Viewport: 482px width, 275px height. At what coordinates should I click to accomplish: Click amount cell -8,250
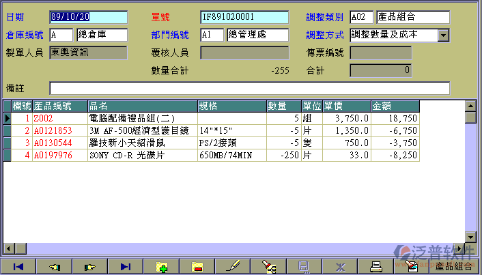[x=395, y=155]
